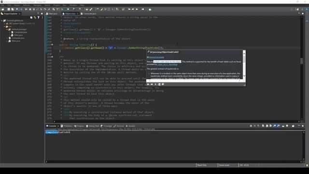Open the Project Explorer filter icon
This screenshot has height=174, width=309.
pyautogui.click(x=39, y=17)
